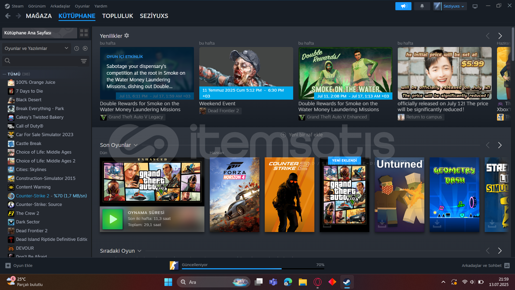Expand Son Oyunlar shelf dropdown
The height and width of the screenshot is (290, 515).
coord(136,145)
